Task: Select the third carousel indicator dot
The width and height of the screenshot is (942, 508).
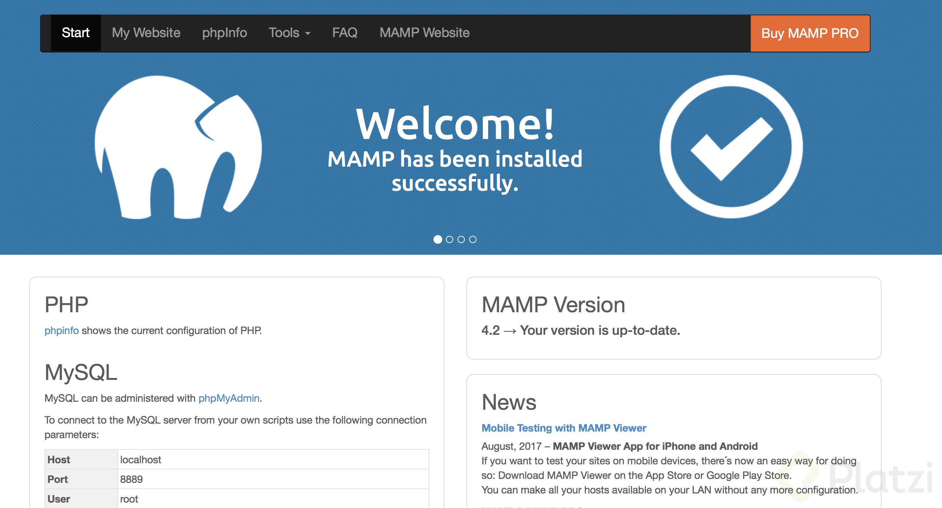Action: [x=461, y=239]
